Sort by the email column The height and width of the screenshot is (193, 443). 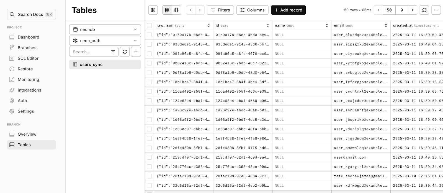click(386, 25)
